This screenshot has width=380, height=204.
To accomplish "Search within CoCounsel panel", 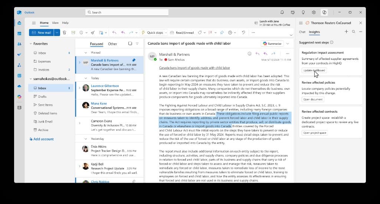I will (x=354, y=32).
